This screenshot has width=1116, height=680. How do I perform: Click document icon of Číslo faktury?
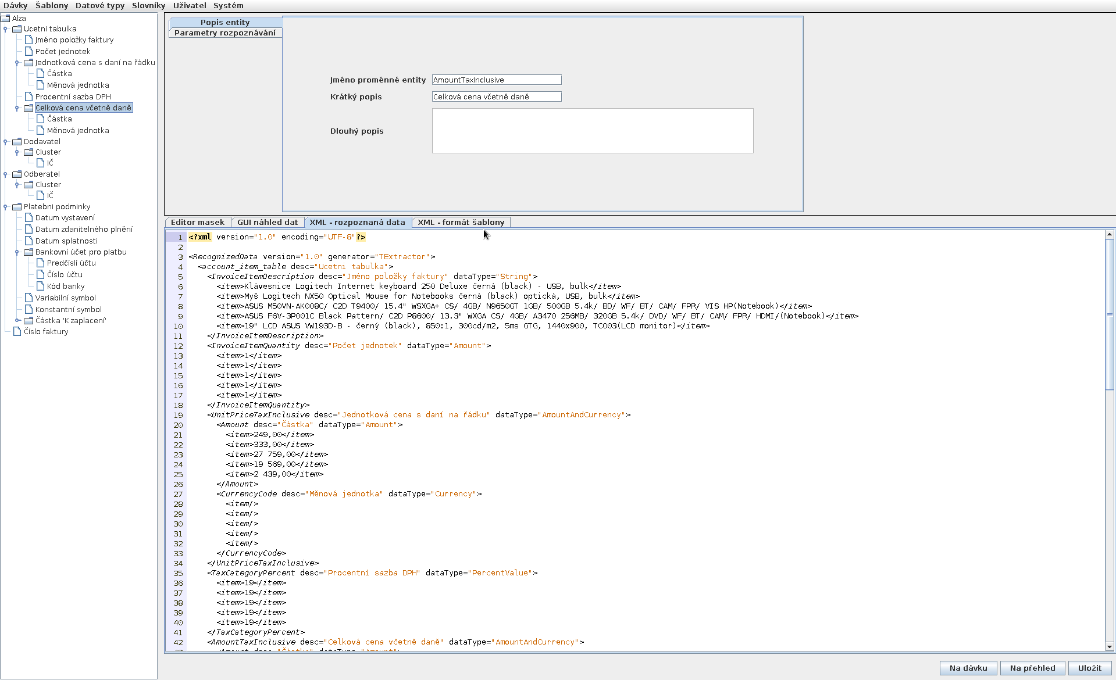point(17,331)
